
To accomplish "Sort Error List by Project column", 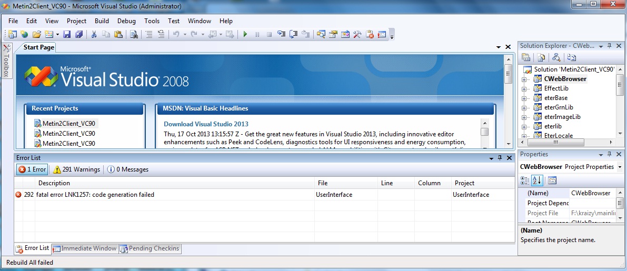I will coord(483,183).
